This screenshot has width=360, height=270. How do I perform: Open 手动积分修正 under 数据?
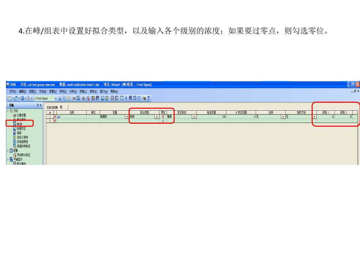(x=23, y=154)
